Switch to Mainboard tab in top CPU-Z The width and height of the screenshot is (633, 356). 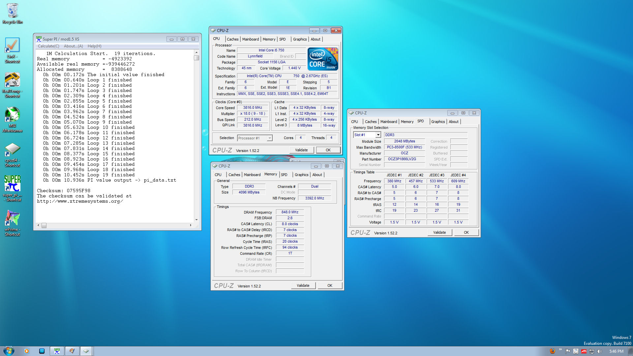tap(251, 39)
